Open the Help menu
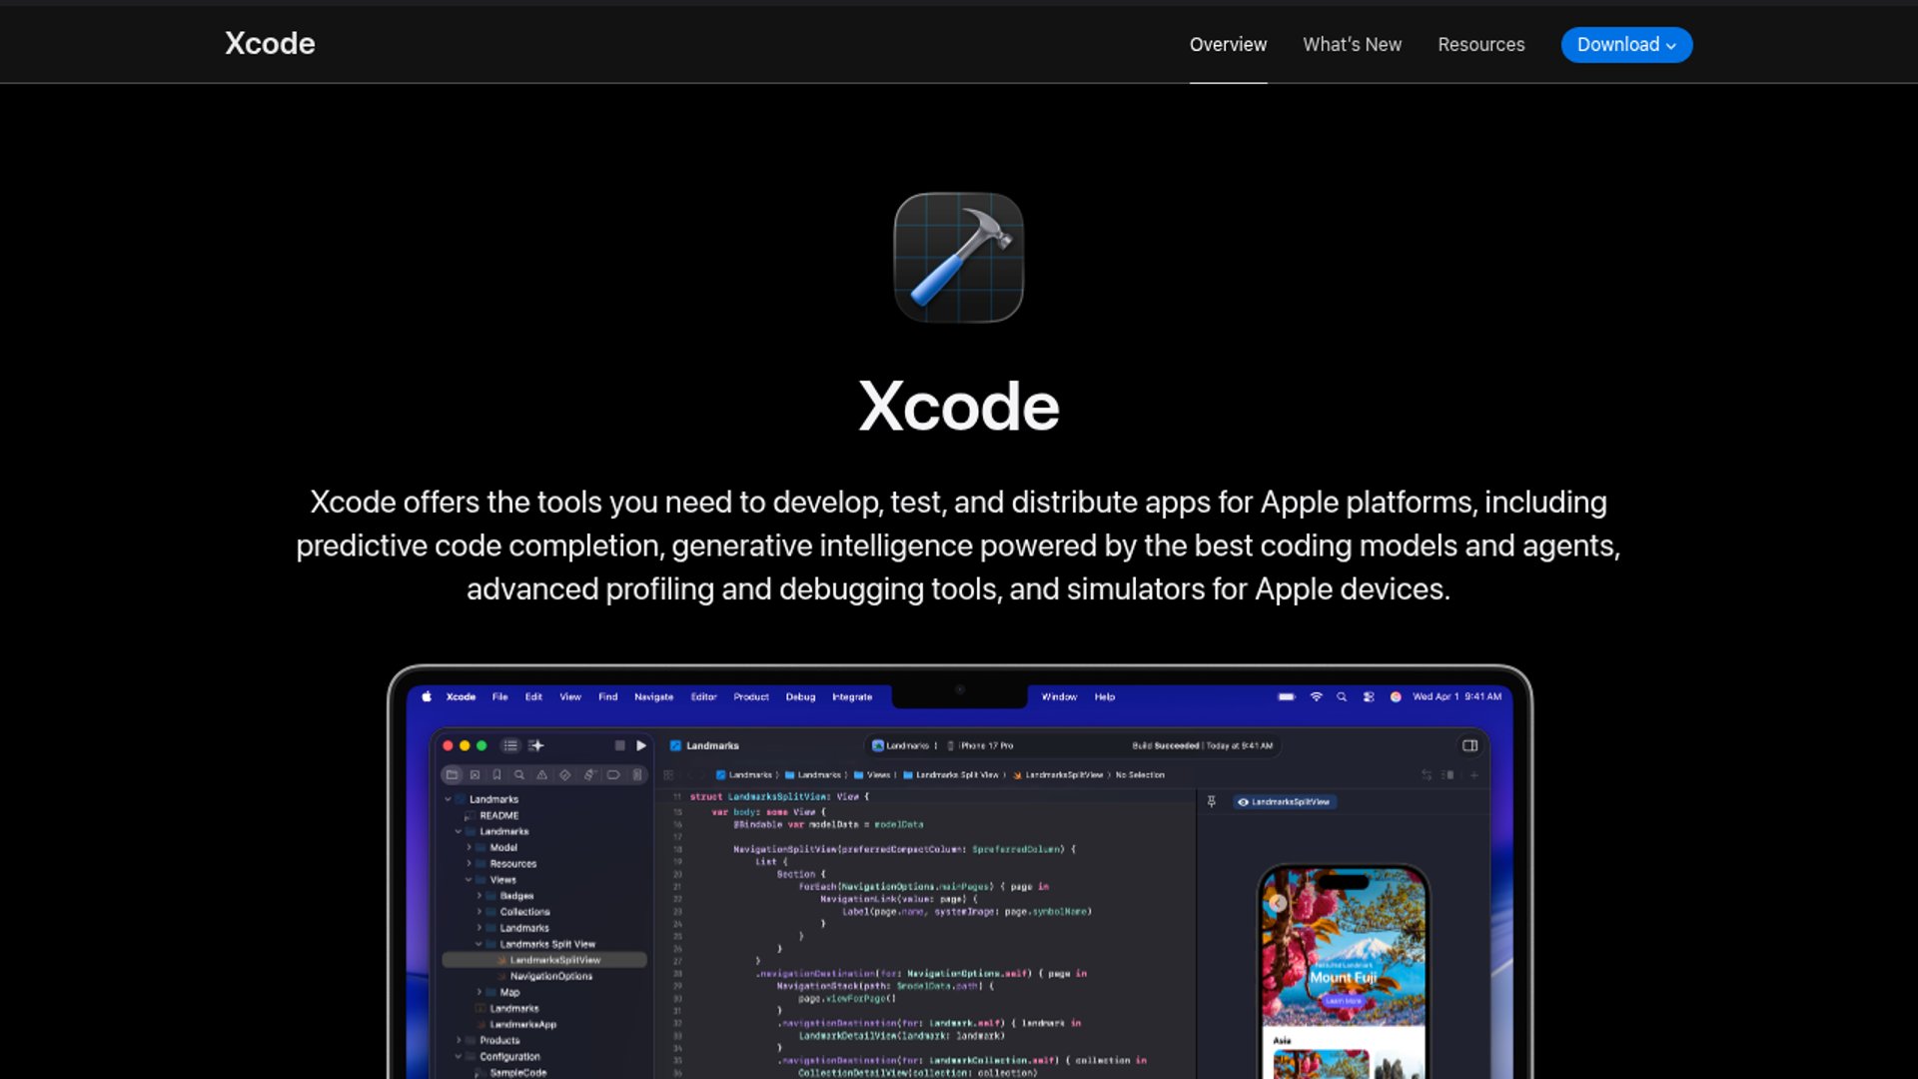This screenshot has width=1918, height=1079. click(1104, 696)
